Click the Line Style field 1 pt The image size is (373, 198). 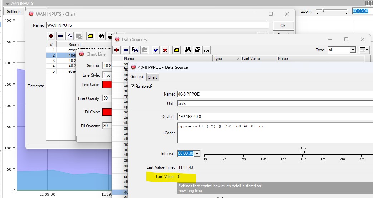click(107, 75)
